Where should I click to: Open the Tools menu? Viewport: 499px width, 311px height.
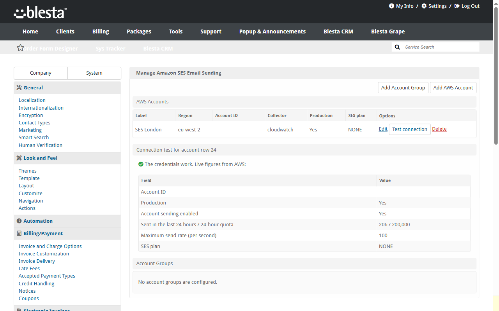point(176,31)
